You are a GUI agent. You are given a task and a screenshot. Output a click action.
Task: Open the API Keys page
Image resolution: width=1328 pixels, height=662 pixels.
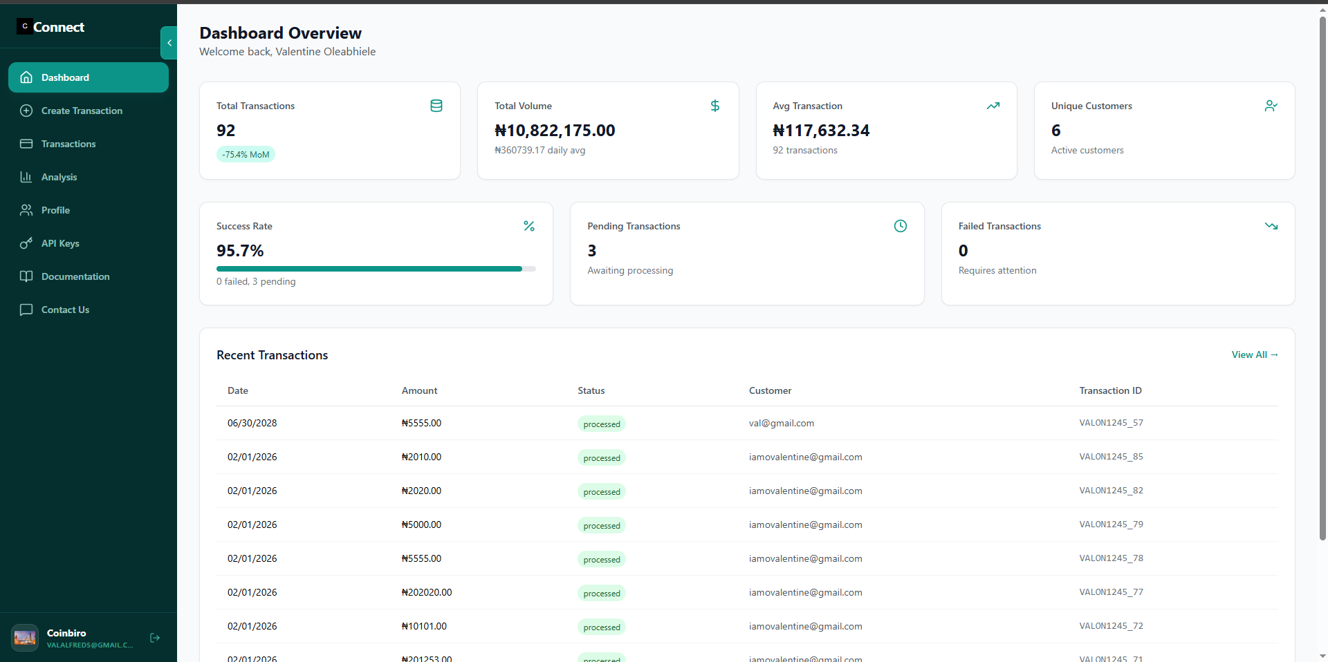(x=60, y=243)
